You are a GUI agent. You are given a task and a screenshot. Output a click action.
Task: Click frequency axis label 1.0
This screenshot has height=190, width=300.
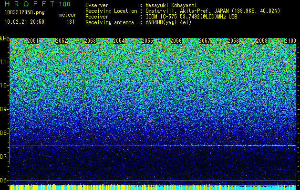(x=4, y=86)
